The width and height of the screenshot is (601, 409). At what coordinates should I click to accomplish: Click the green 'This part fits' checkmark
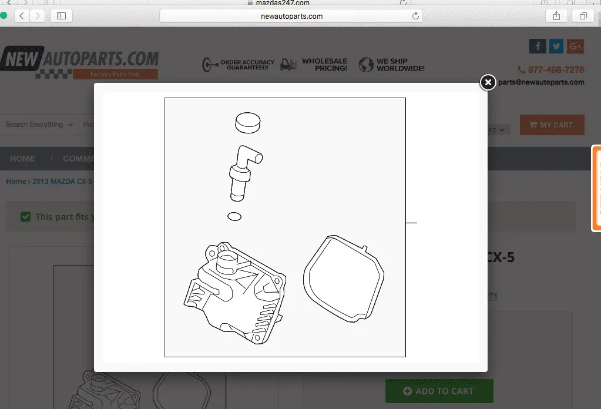(x=25, y=217)
